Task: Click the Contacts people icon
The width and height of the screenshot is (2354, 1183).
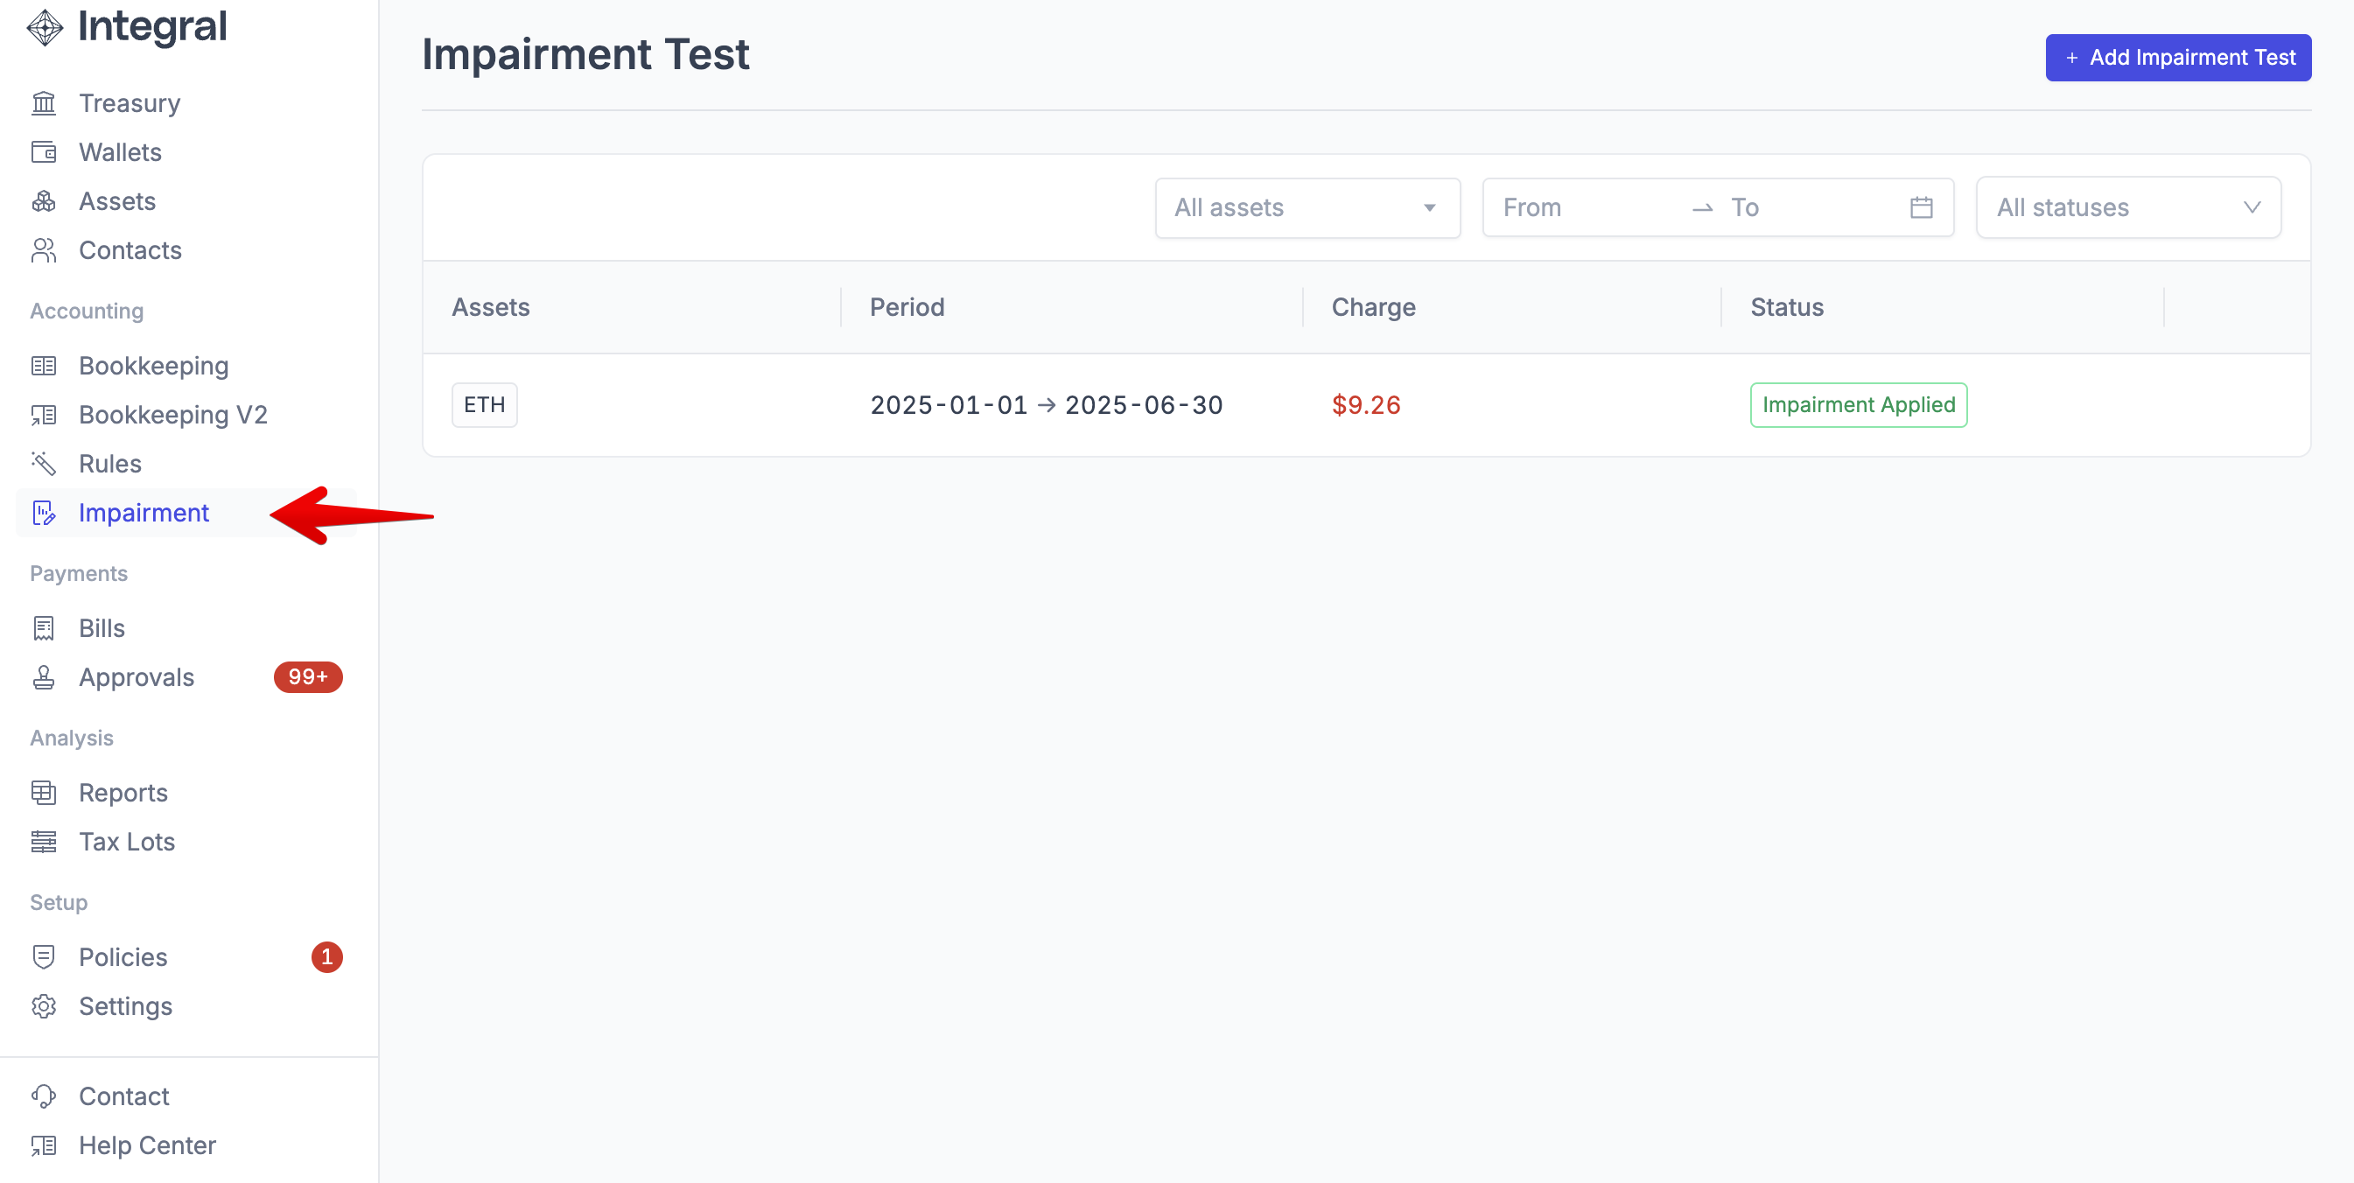Action: click(43, 250)
